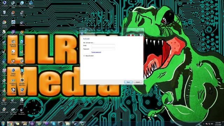Open VLC media player desktop shortcut

tap(4, 91)
